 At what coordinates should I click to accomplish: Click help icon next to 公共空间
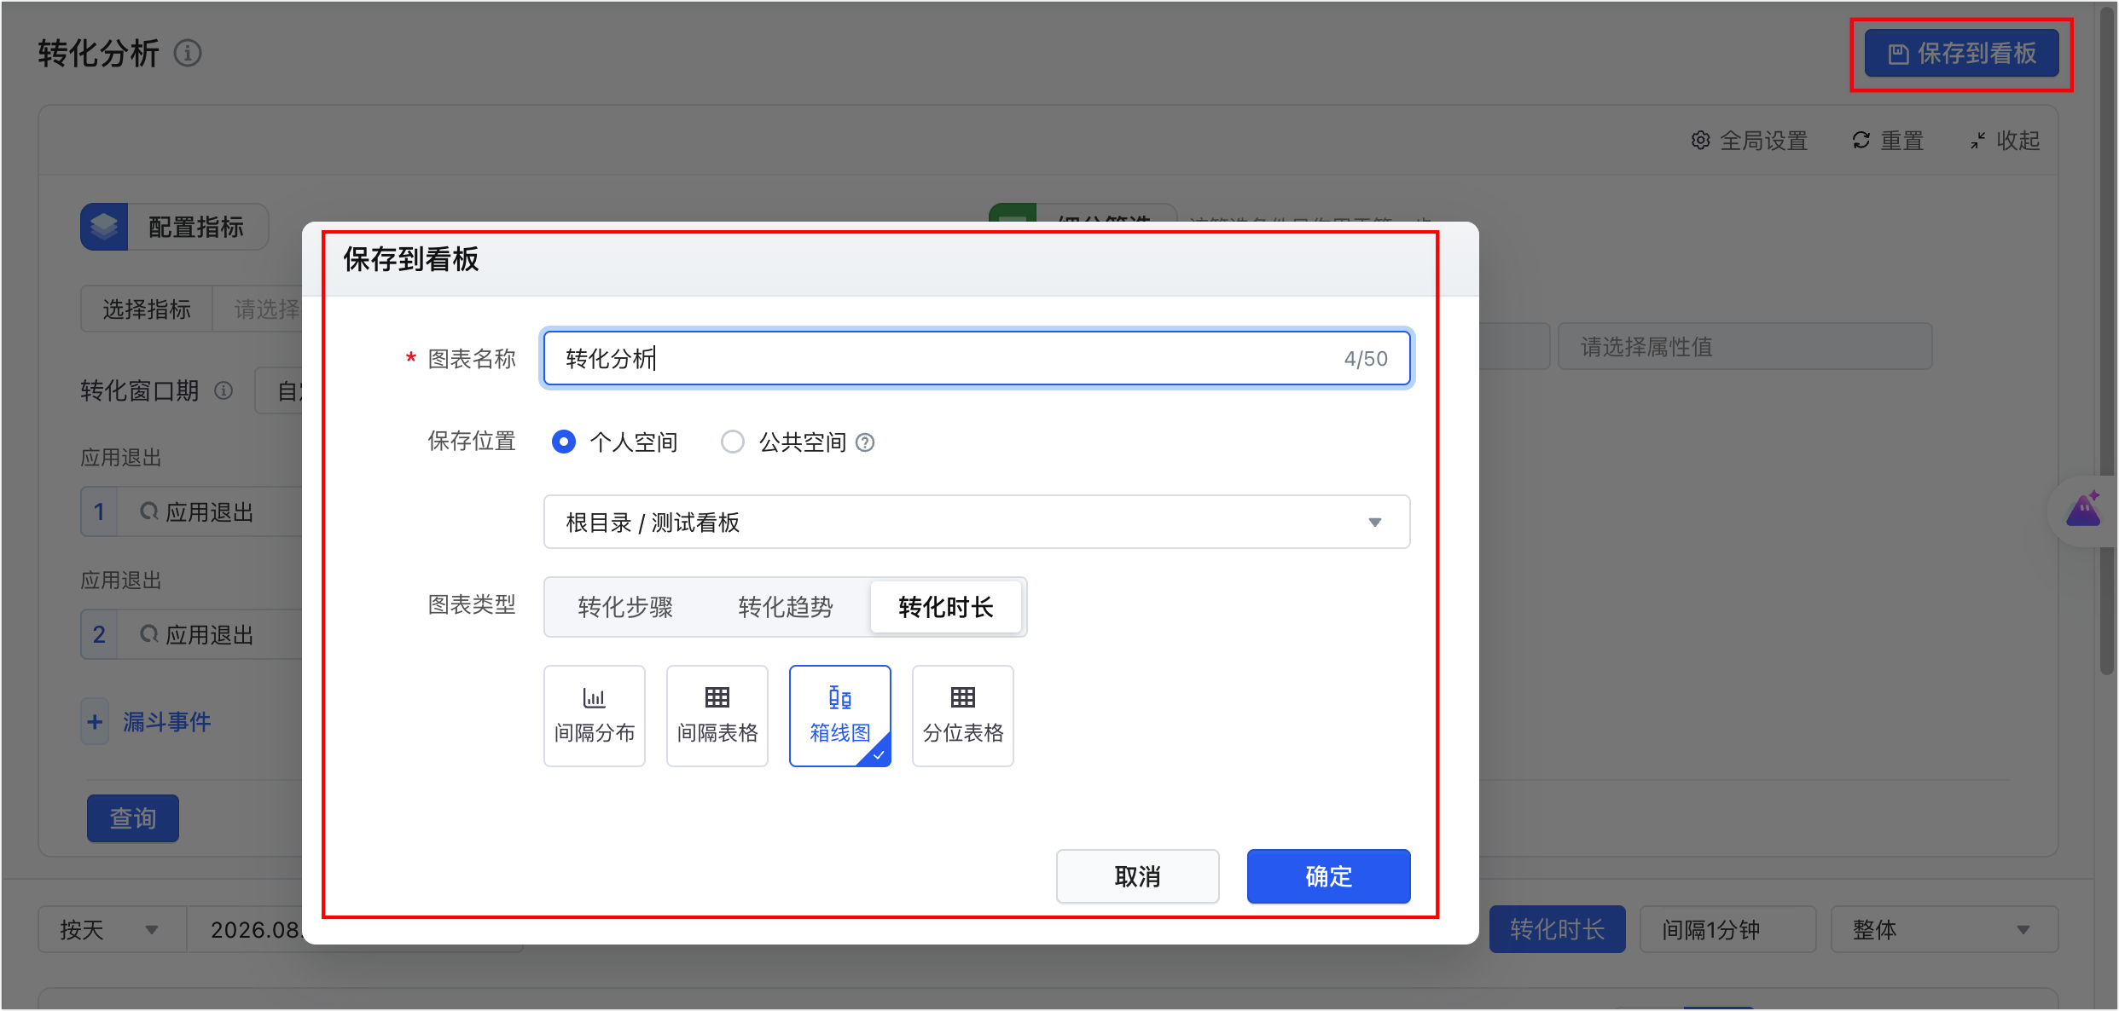click(865, 442)
